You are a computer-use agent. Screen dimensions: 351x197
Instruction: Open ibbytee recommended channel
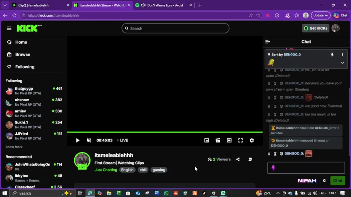[34, 178]
